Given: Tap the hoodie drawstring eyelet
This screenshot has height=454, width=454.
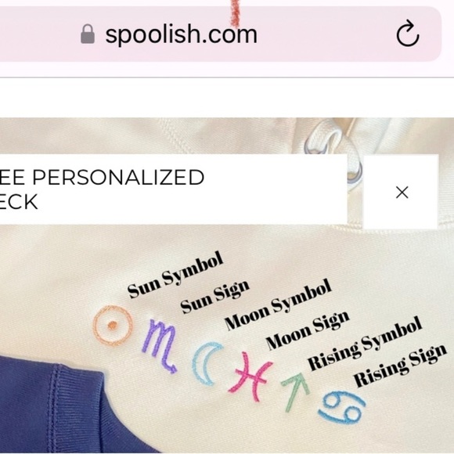Looking at the screenshot, I should tap(354, 175).
